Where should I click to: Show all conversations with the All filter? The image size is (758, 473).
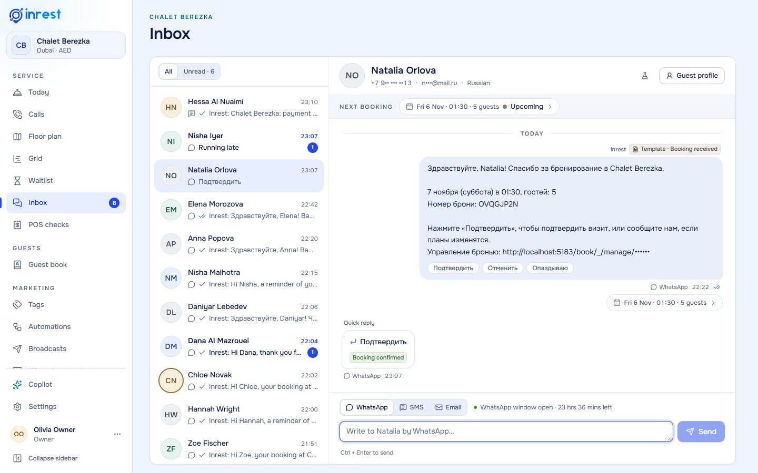[168, 71]
